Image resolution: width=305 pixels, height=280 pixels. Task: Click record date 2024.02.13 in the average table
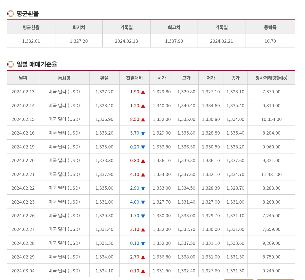tap(126, 41)
